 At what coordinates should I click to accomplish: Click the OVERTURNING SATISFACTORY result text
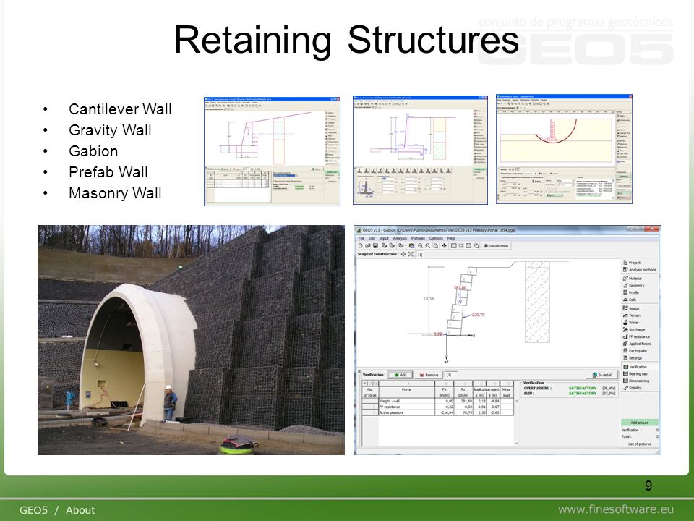583,388
